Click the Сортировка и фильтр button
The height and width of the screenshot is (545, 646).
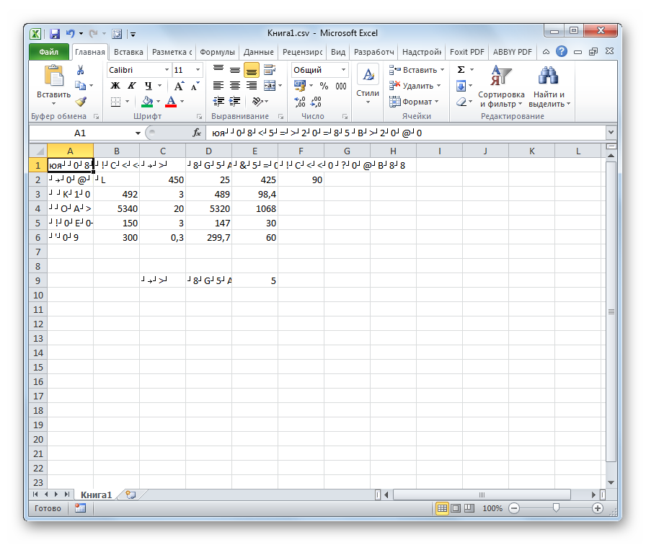tap(500, 87)
